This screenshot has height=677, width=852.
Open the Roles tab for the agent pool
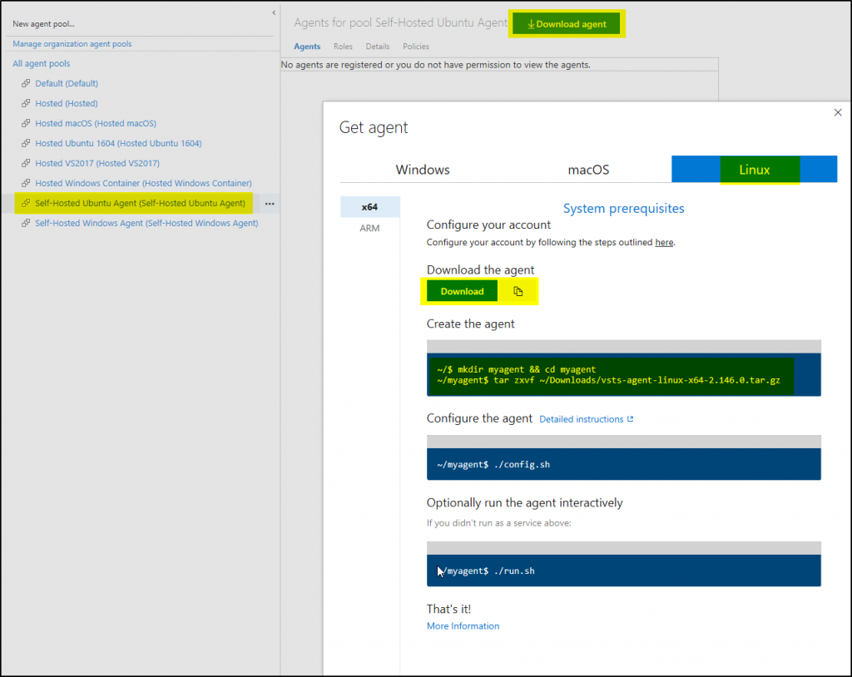click(343, 47)
